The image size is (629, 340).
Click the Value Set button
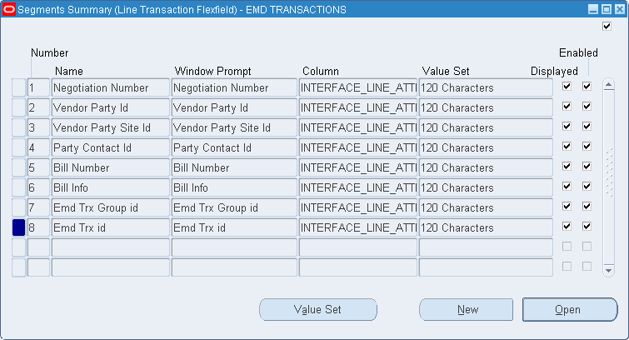click(317, 310)
